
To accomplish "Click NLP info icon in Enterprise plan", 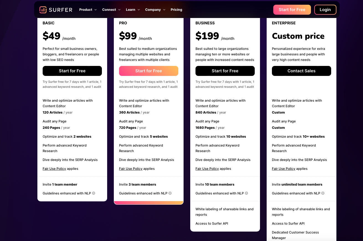I will (323, 193).
